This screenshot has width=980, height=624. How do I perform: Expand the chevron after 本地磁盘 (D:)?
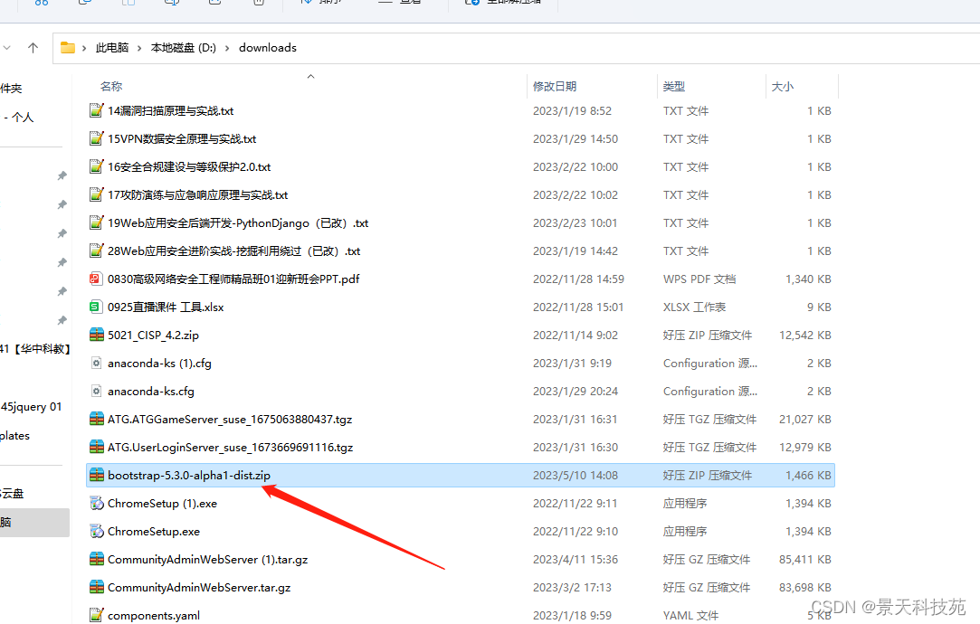pos(227,48)
